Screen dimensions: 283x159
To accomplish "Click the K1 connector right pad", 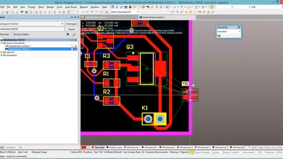I will pos(160,119).
